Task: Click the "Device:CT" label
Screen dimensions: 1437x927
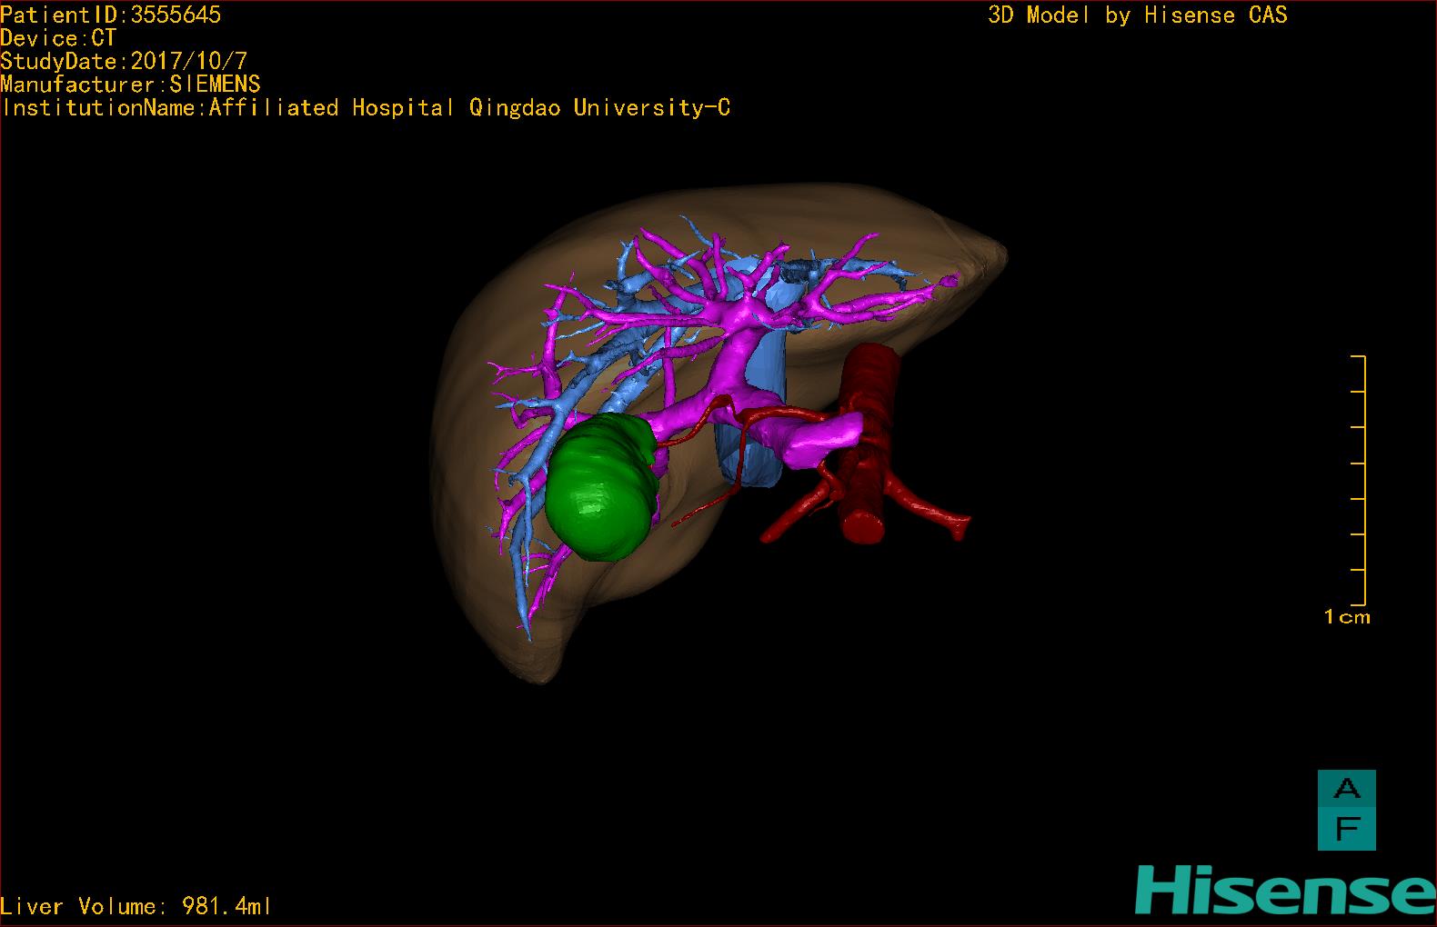Action: point(59,38)
